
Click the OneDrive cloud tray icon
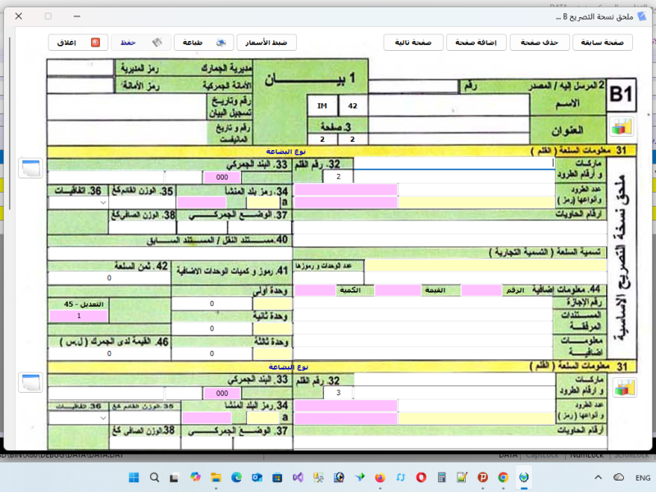point(619,477)
